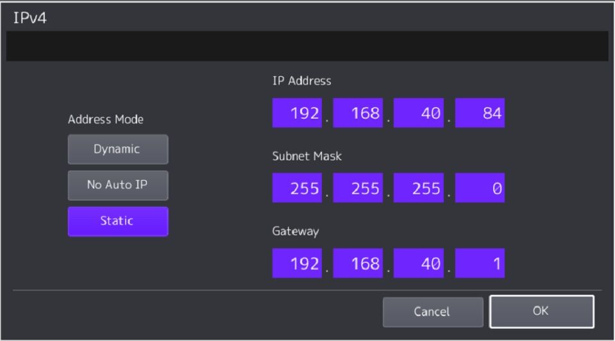
Task: Edit first IP Address octet 192
Action: coord(297,113)
